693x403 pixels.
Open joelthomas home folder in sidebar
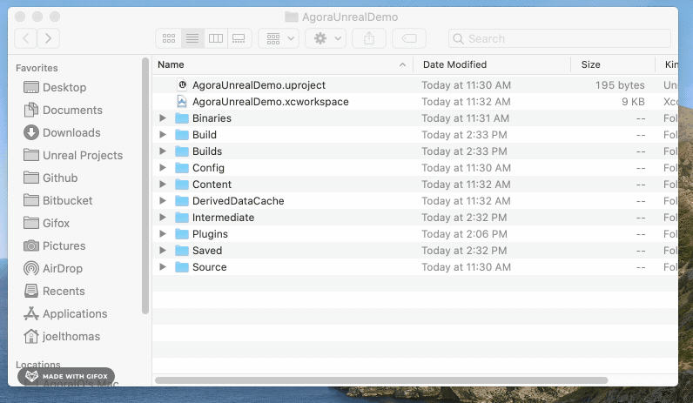click(62, 336)
